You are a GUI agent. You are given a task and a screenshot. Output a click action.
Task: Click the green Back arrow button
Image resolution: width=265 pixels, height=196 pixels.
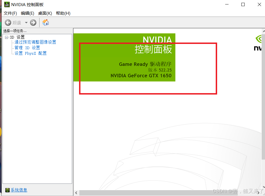[8, 23]
